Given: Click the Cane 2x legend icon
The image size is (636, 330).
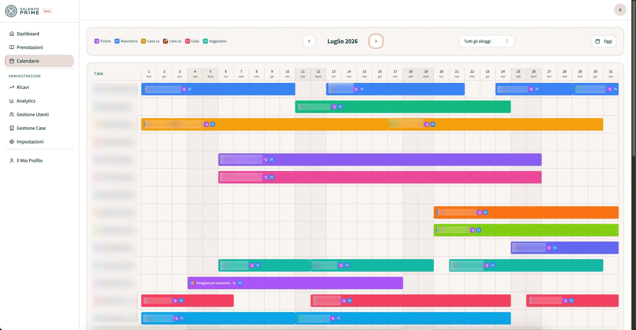Looking at the screenshot, I should [165, 41].
